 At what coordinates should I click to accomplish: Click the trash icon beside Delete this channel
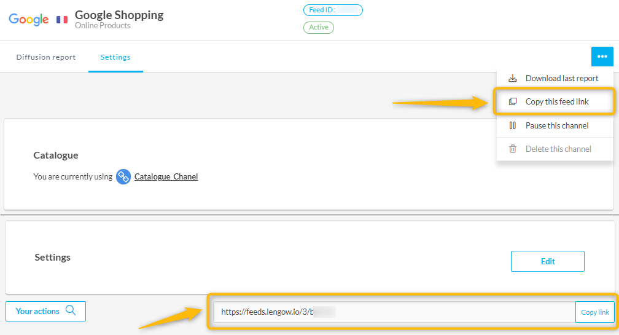coord(513,149)
